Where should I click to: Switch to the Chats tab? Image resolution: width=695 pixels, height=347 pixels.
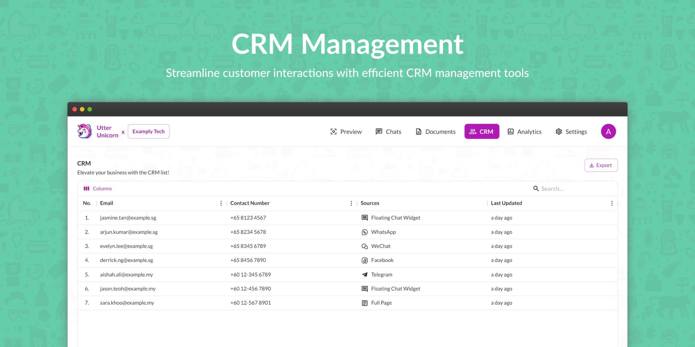click(x=388, y=131)
